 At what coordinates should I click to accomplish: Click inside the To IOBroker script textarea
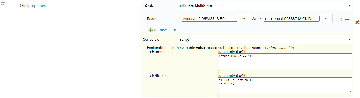[x=285, y=85]
